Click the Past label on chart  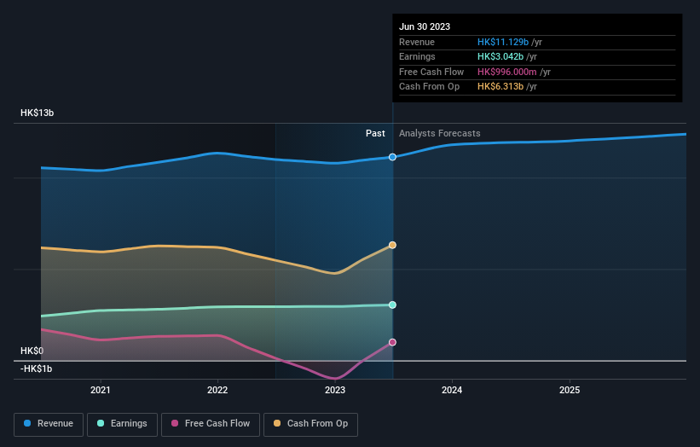[375, 134]
